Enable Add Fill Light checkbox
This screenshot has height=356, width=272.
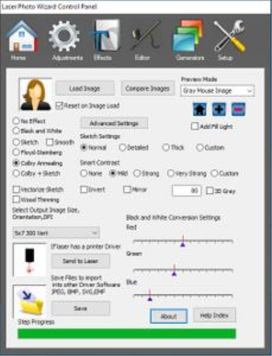pyautogui.click(x=195, y=126)
